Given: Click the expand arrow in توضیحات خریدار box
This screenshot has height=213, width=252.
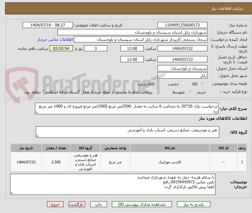Looking at the screenshot, I should click(x=11, y=193).
